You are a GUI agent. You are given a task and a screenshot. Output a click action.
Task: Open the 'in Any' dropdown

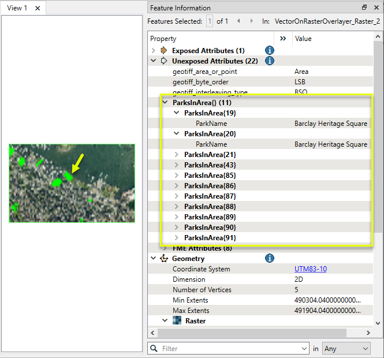tap(346, 349)
